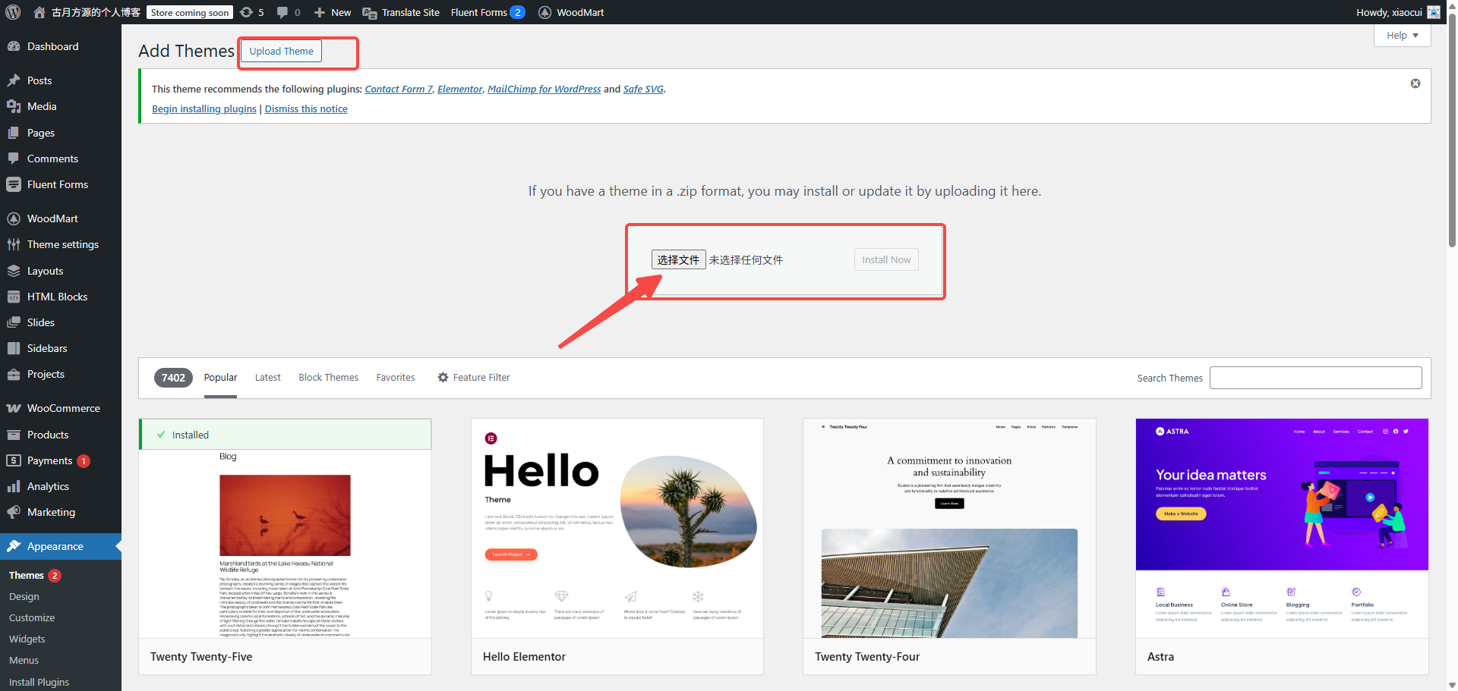
Task: Click the Upload Theme button
Action: tap(281, 51)
